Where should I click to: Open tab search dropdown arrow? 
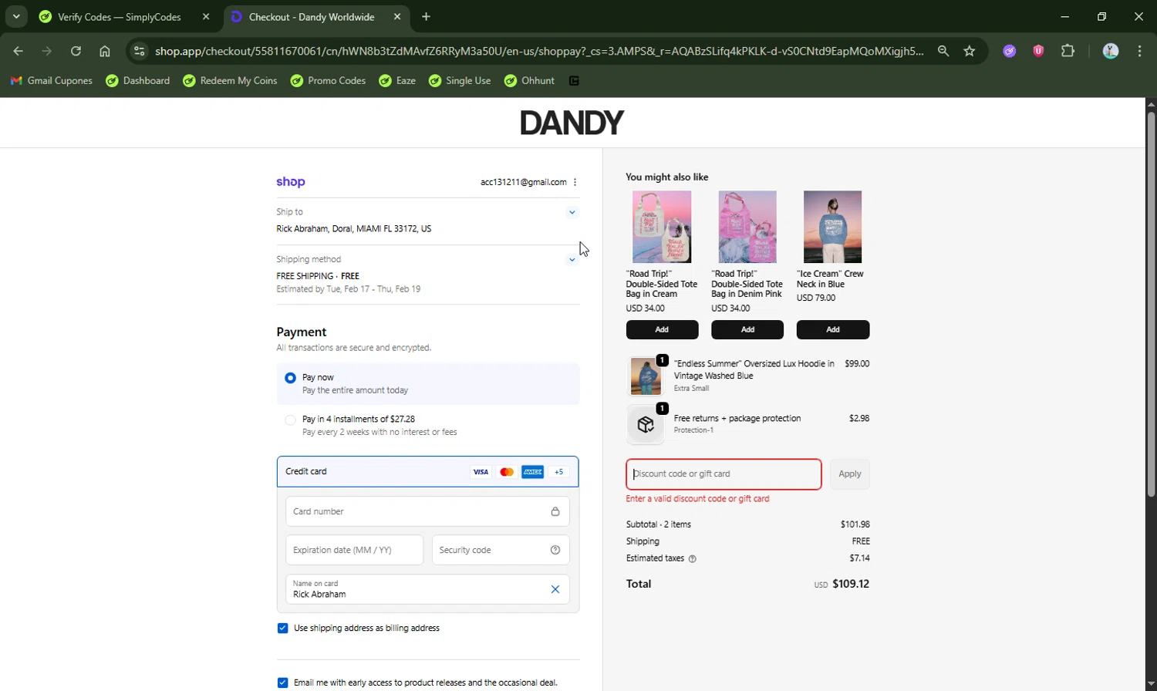click(15, 17)
